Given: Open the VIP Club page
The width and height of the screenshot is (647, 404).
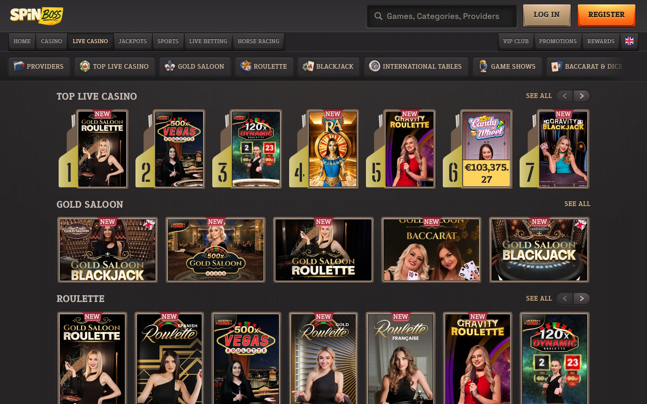Looking at the screenshot, I should (516, 41).
